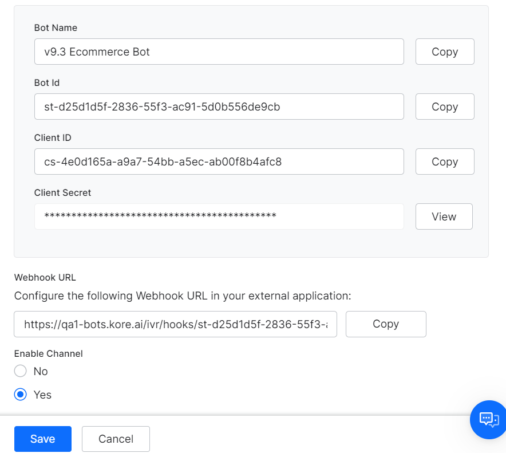Click the Enable Channel label
Viewport: 506px width, 453px height.
coord(48,354)
